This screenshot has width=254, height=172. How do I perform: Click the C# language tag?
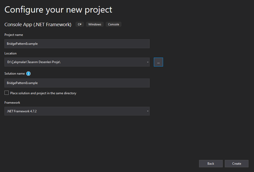click(79, 24)
